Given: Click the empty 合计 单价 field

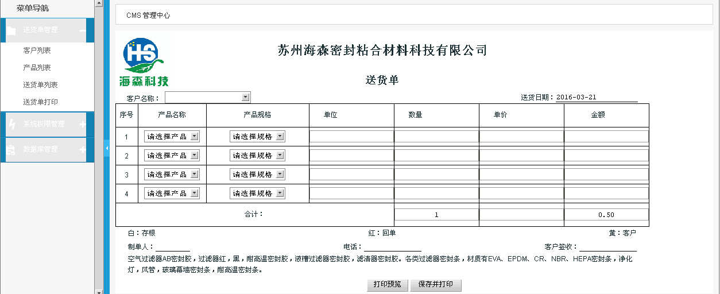Looking at the screenshot, I should click(x=521, y=215).
